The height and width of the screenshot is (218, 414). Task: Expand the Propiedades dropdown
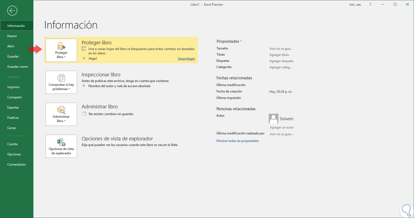[229, 41]
